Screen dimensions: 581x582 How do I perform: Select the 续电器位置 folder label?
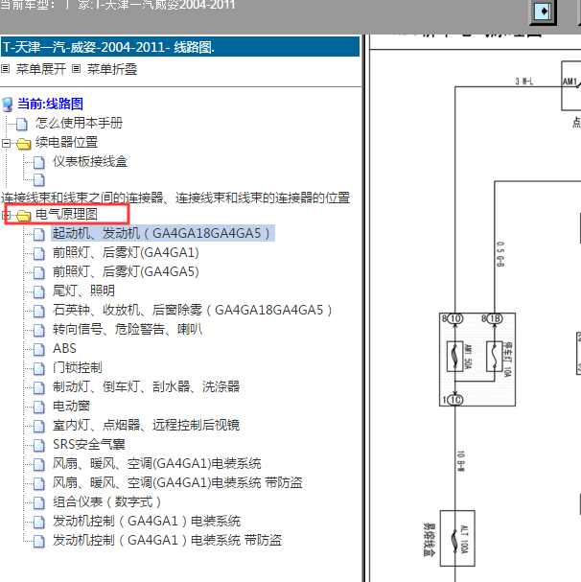66,142
